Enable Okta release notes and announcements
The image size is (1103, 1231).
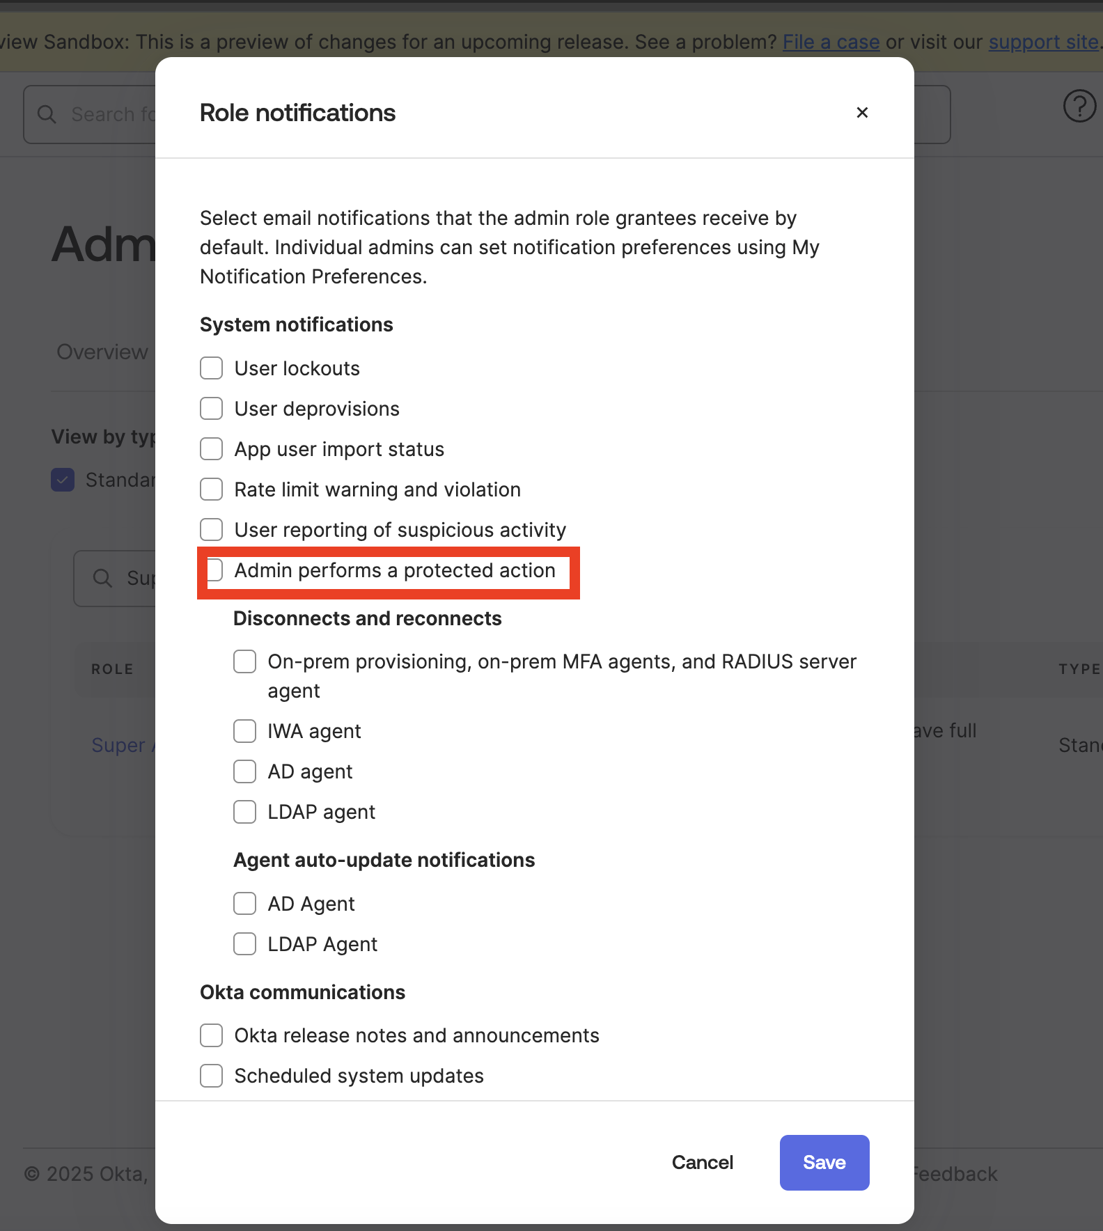[x=211, y=1035]
